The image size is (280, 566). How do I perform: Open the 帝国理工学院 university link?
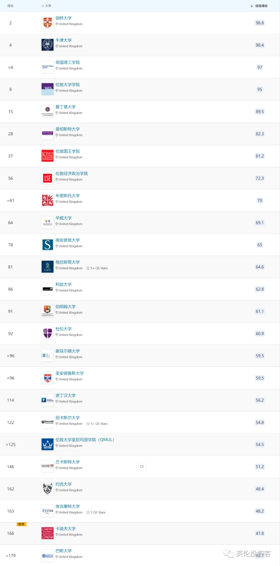tap(68, 62)
